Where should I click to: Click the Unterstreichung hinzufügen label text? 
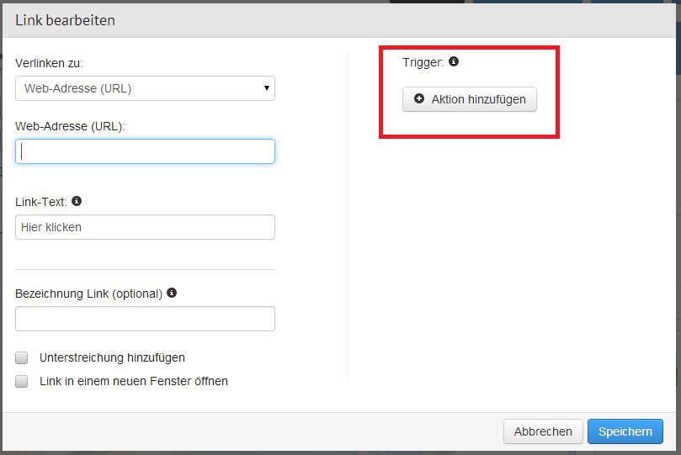click(112, 358)
